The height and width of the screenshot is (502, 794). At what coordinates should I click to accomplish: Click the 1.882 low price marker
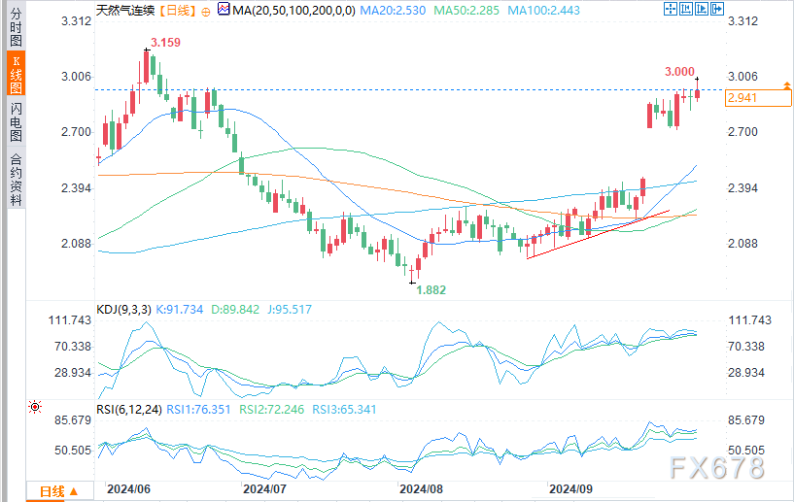431,289
